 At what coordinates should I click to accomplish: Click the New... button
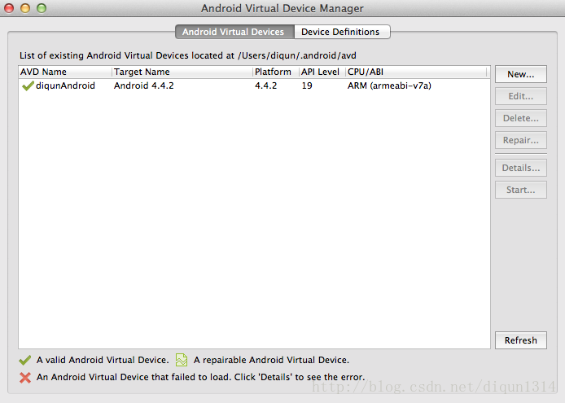click(521, 74)
